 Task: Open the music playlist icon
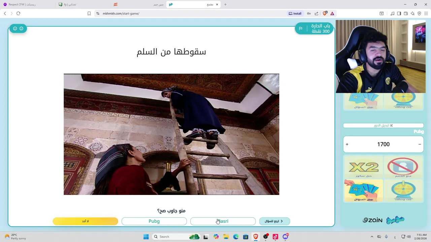392,13
